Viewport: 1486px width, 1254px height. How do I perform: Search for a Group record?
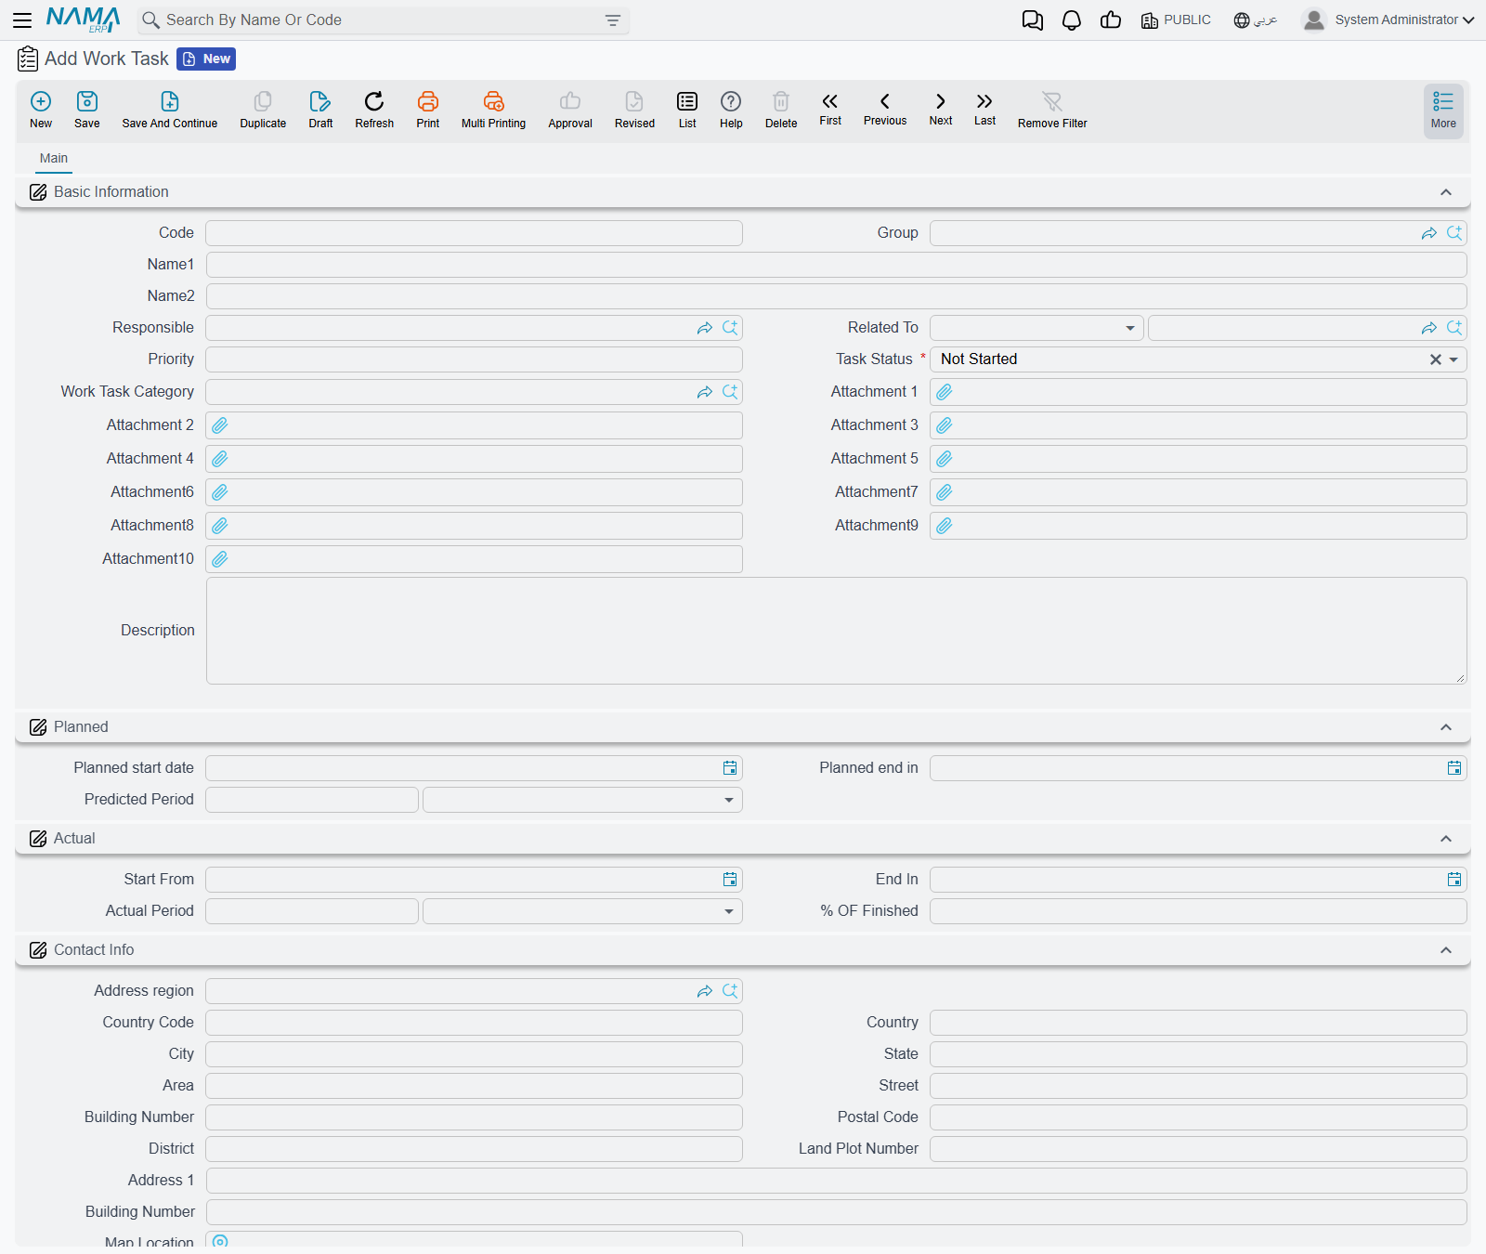pos(1454,233)
